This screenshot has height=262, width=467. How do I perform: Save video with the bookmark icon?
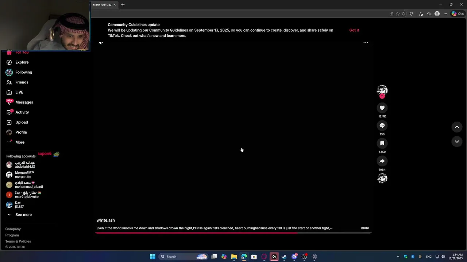coord(382,143)
